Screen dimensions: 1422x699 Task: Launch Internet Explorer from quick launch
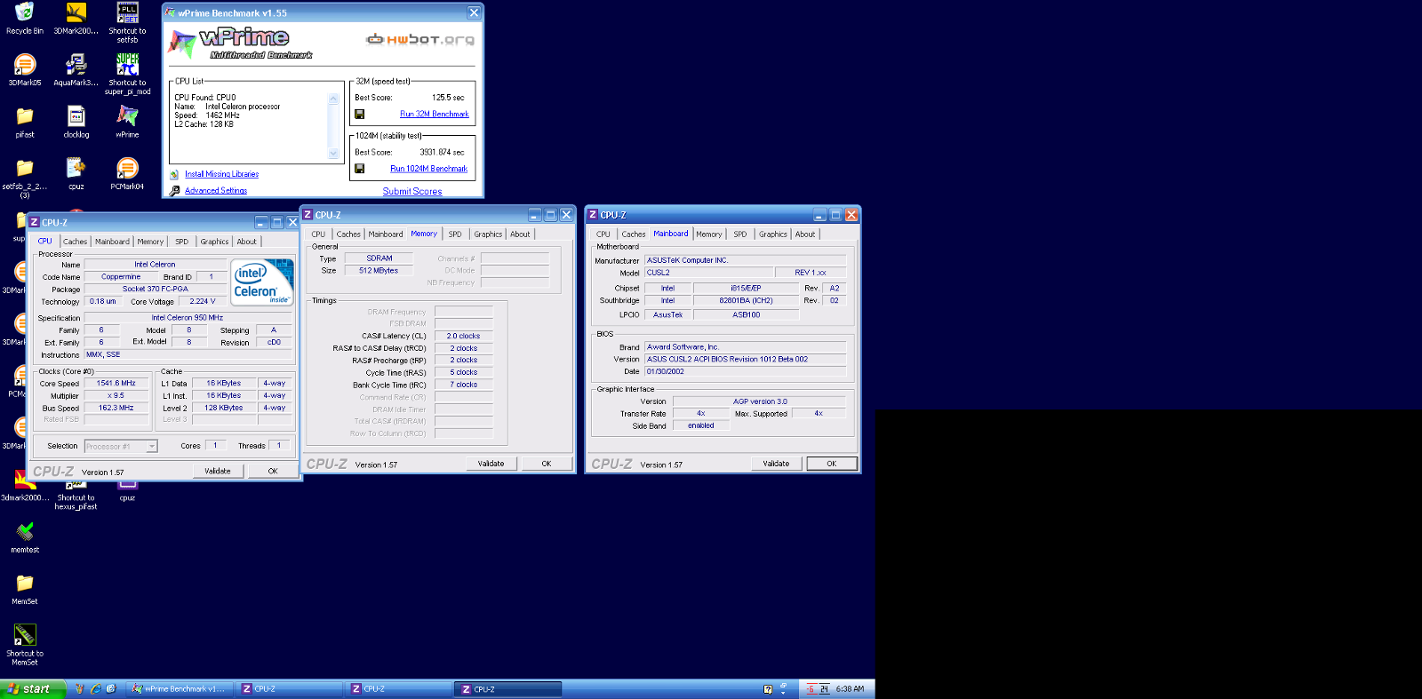click(95, 688)
